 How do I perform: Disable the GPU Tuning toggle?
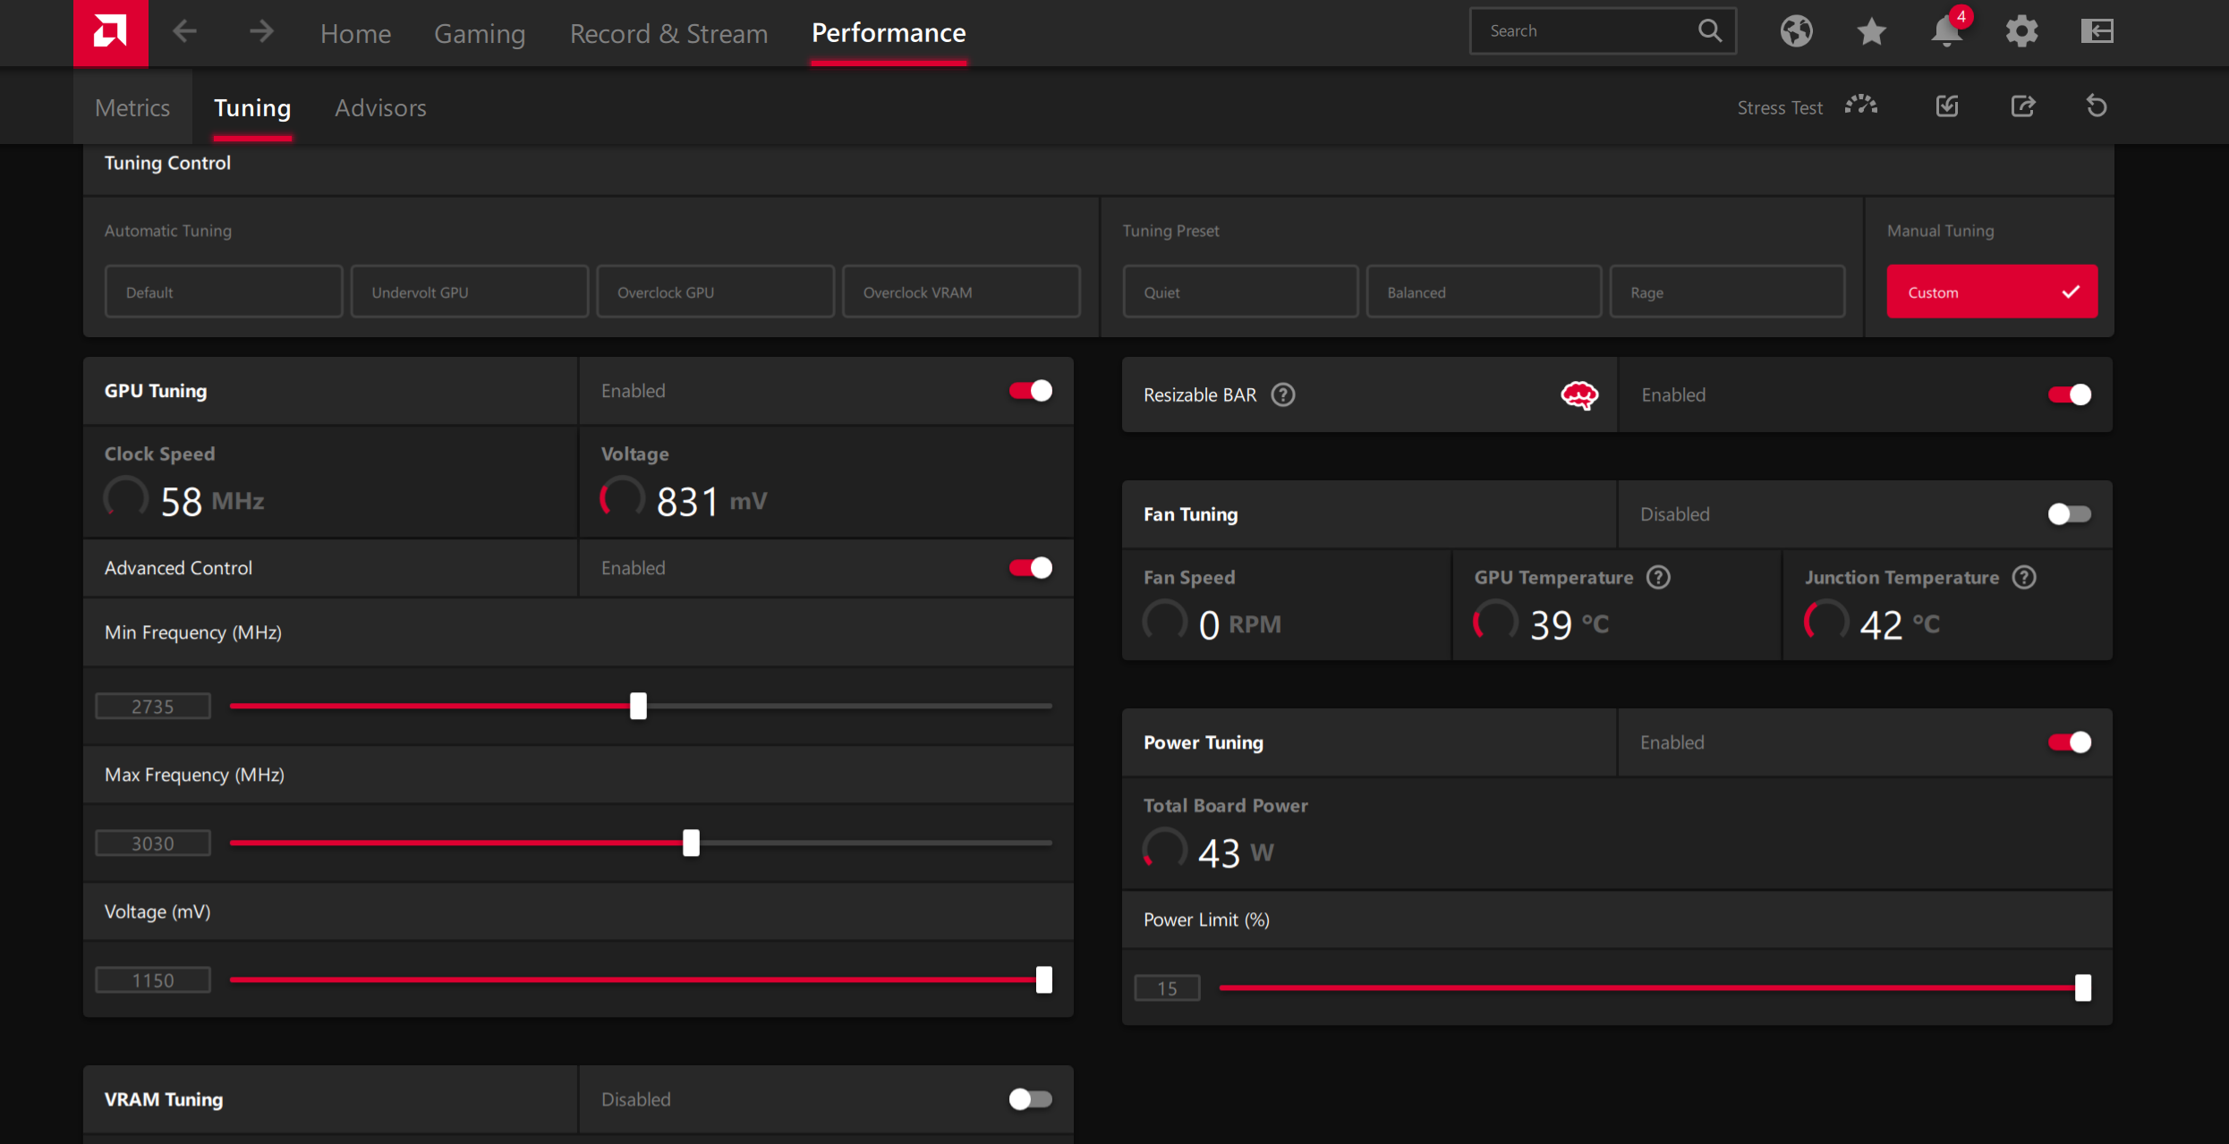[x=1030, y=391]
